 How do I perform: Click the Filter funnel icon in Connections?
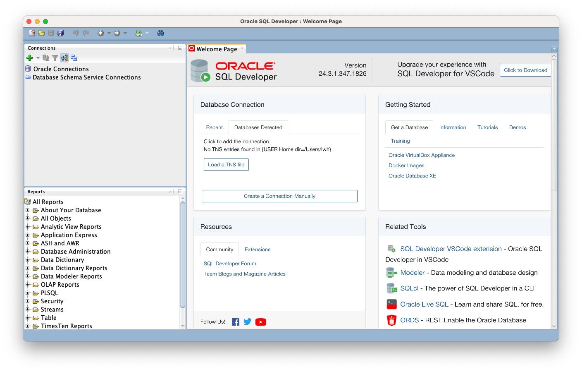pyautogui.click(x=55, y=58)
